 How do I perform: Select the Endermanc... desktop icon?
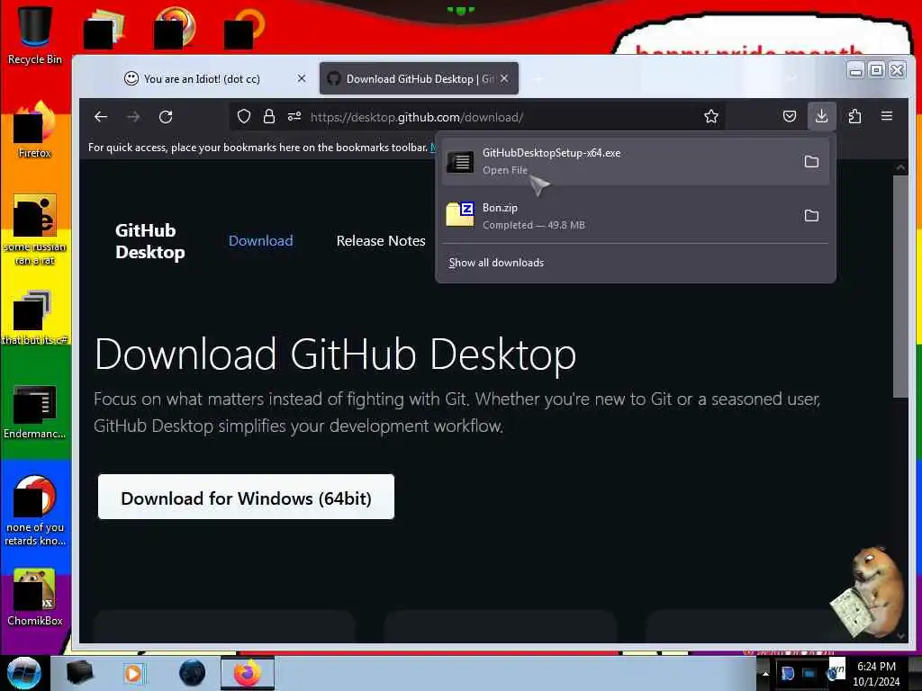coord(35,411)
